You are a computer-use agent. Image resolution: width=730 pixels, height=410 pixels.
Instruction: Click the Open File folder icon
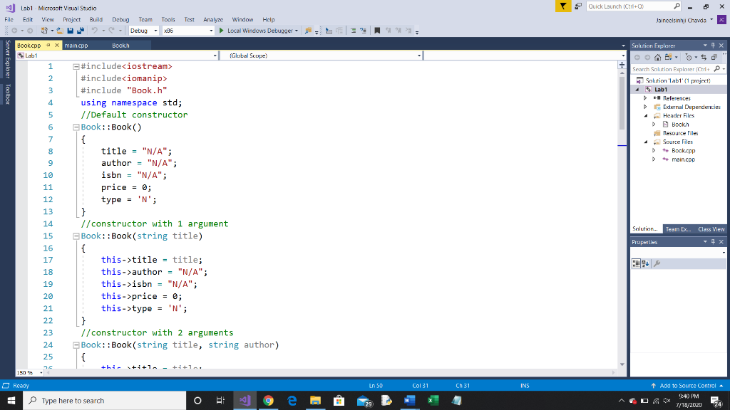coord(60,31)
